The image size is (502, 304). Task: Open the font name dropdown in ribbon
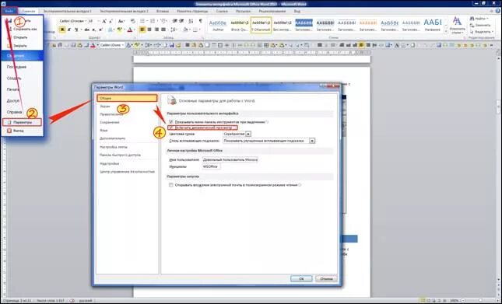(x=85, y=21)
